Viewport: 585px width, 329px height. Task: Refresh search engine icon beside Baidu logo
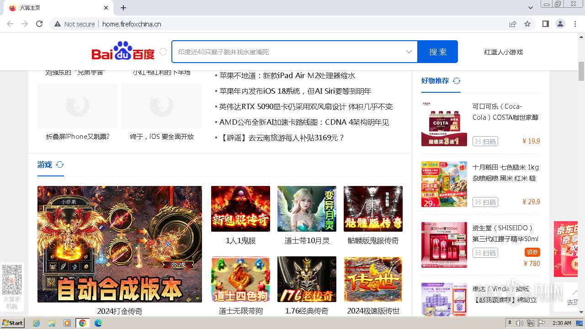coord(163,52)
